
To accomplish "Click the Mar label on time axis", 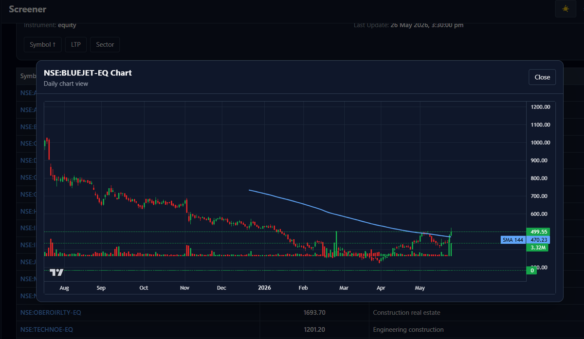I will [x=344, y=288].
